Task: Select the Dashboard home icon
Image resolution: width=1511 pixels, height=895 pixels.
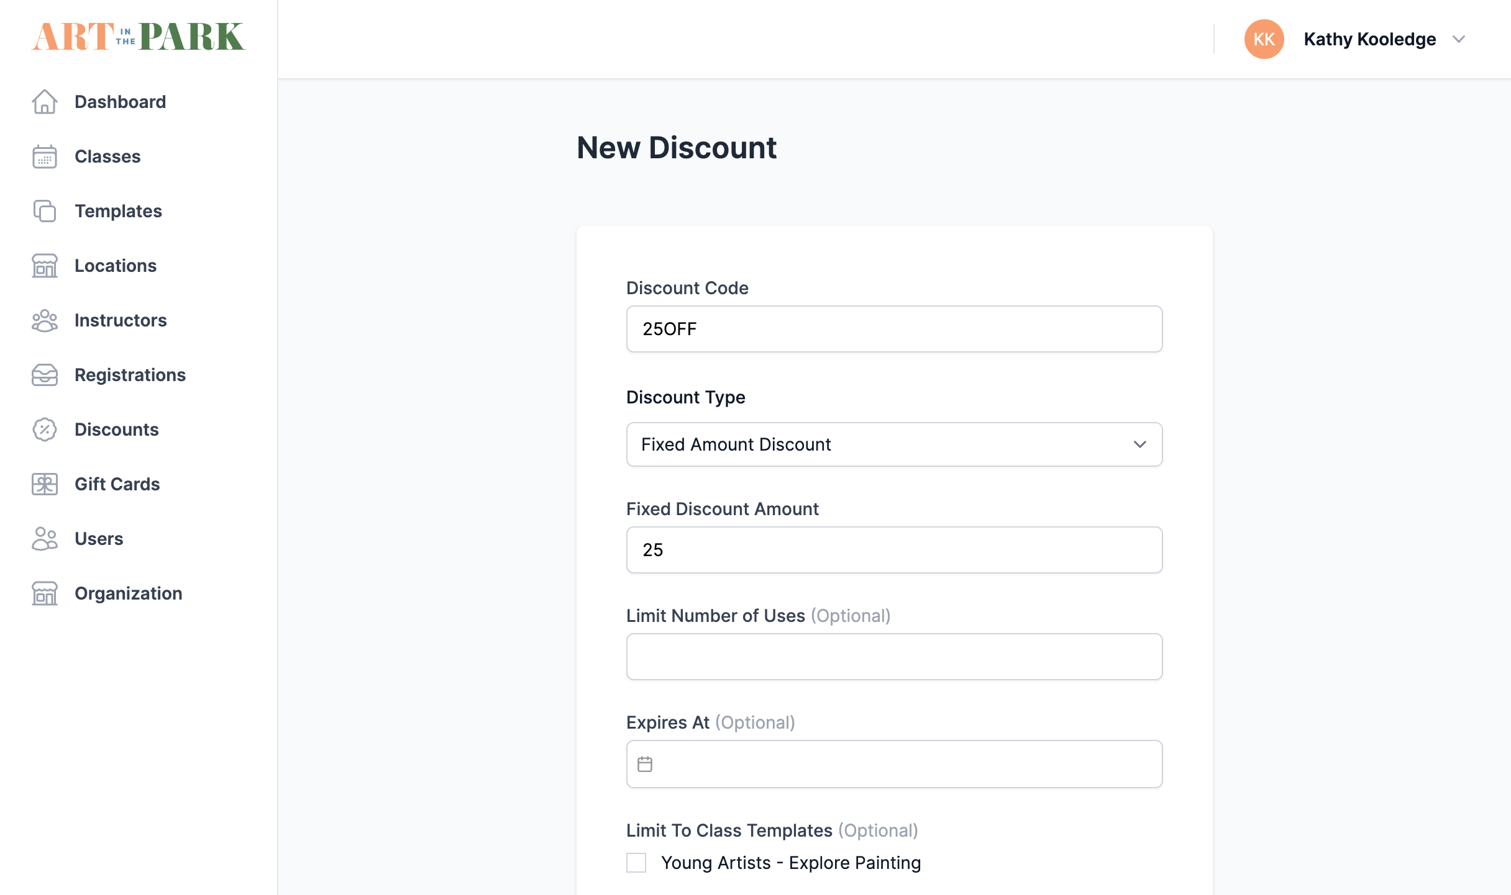Action: coord(44,102)
